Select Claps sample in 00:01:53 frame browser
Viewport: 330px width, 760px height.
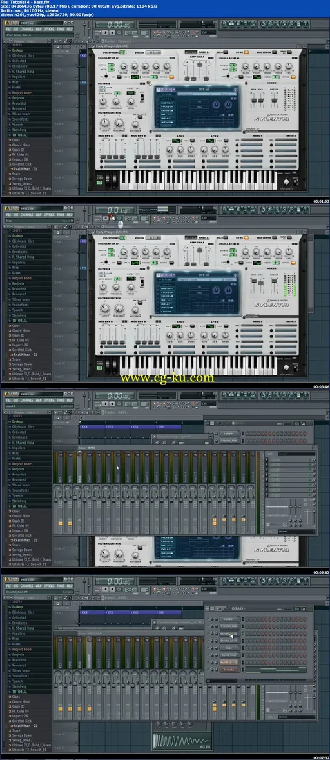point(16,141)
